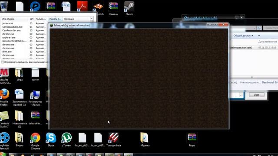Launch Camtasia Studio 7 shortcut
The width and height of the screenshot is (278, 156).
(x=4, y=119)
